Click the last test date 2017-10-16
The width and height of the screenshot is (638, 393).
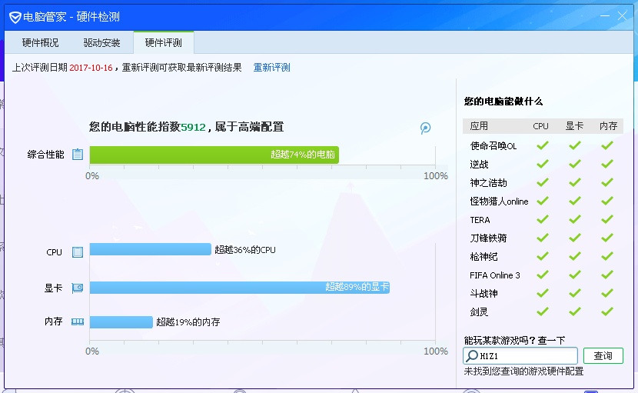point(91,68)
